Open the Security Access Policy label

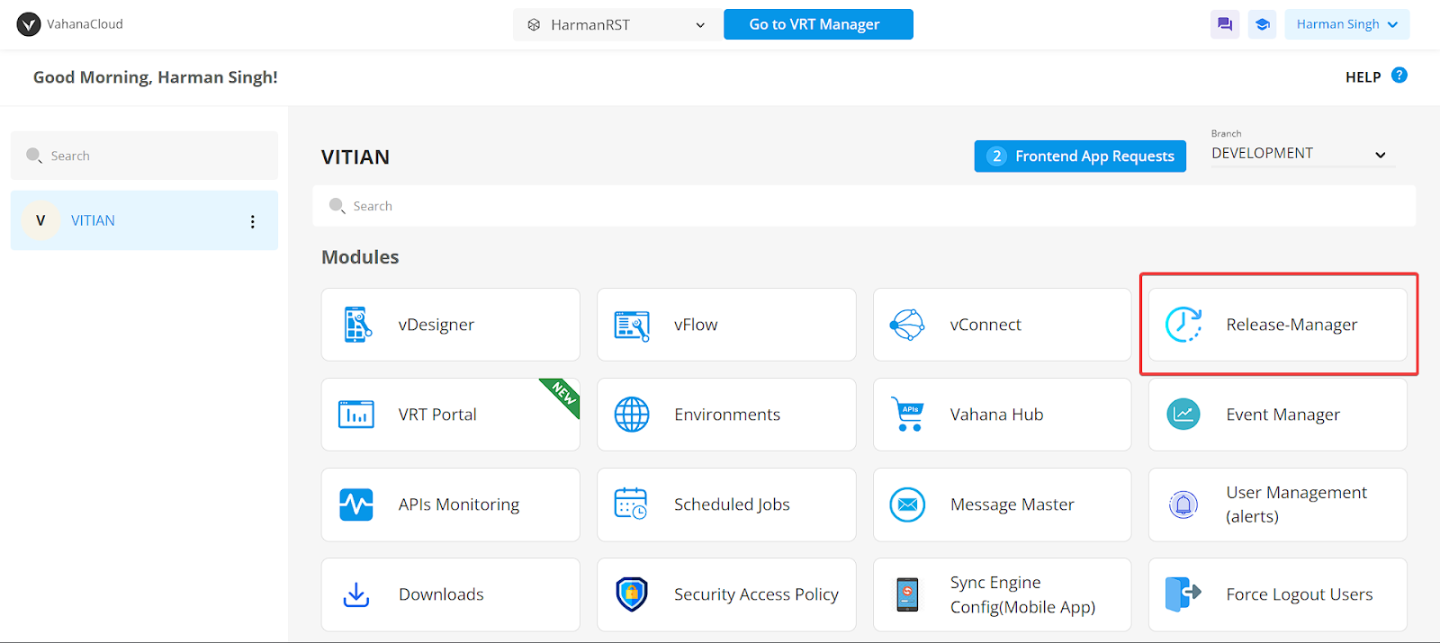(x=756, y=594)
